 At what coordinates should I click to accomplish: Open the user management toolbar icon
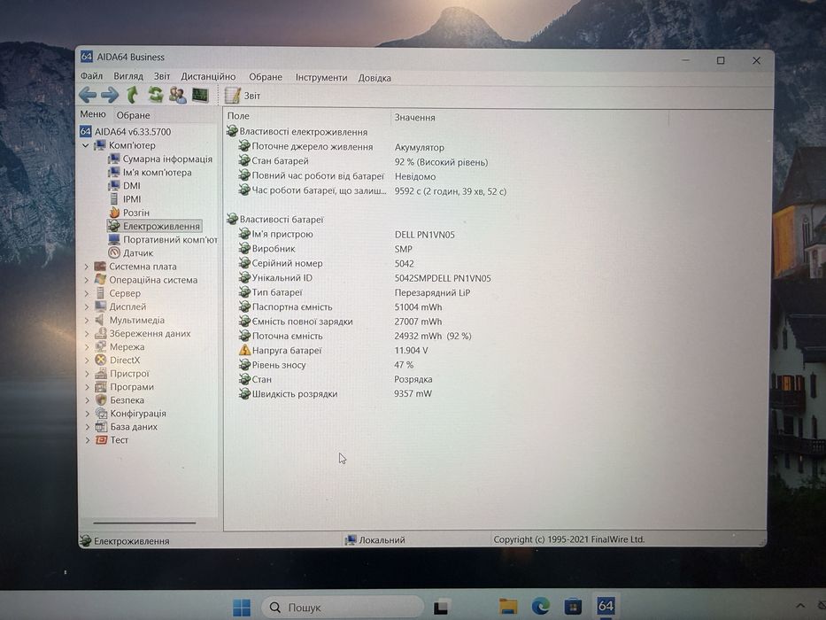178,96
